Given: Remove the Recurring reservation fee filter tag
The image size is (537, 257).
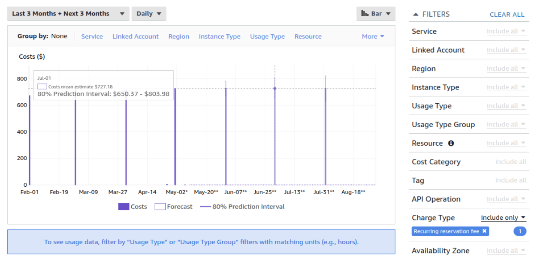Looking at the screenshot, I should 484,231.
